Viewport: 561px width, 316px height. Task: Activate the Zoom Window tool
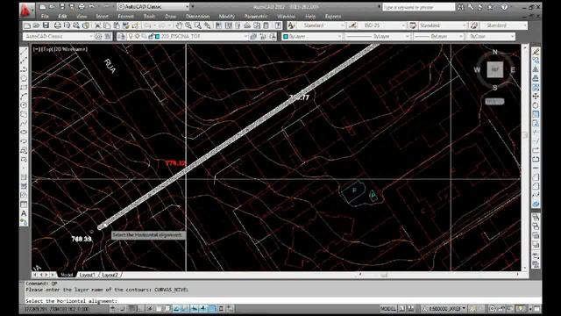(197, 25)
